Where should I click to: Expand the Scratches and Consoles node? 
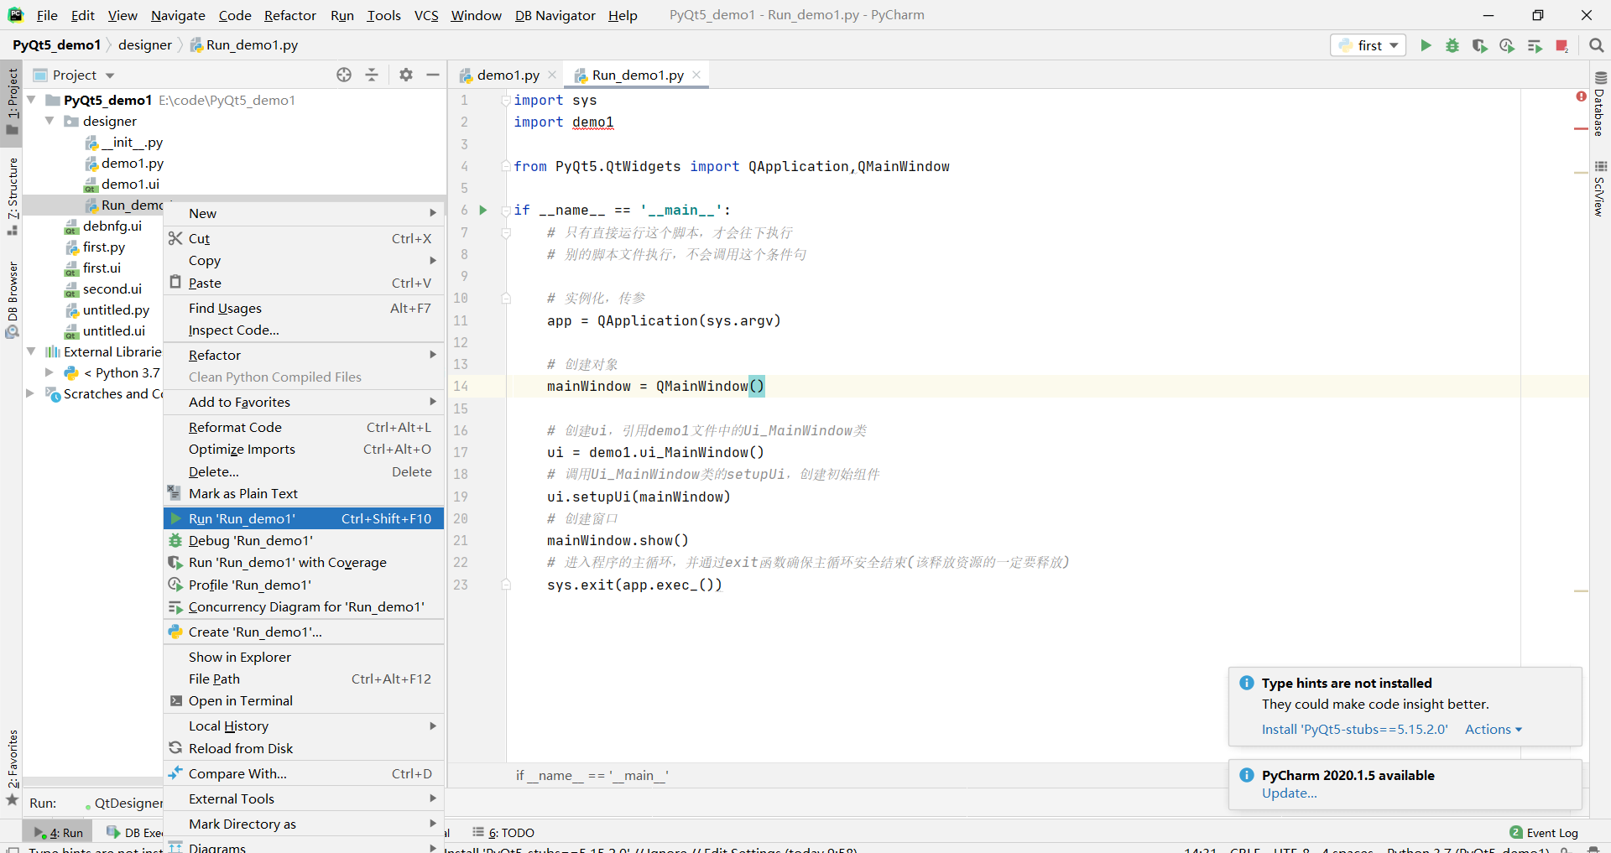(x=31, y=393)
